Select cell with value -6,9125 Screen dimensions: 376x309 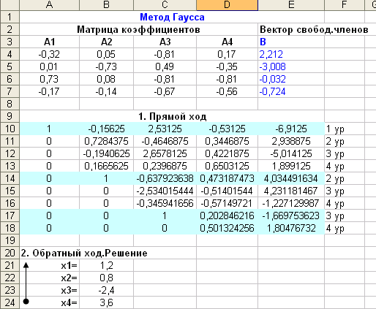coord(291,129)
